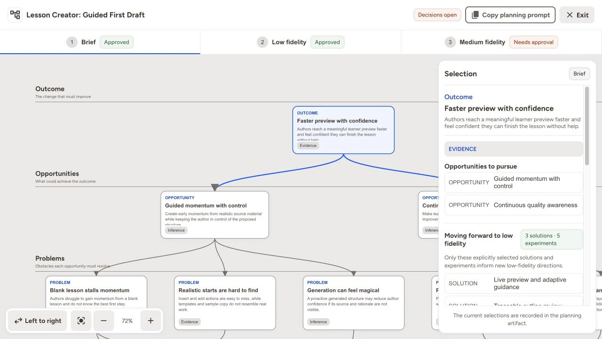Click the Approved badge beside Low fidelity
602x339 pixels.
(x=327, y=42)
